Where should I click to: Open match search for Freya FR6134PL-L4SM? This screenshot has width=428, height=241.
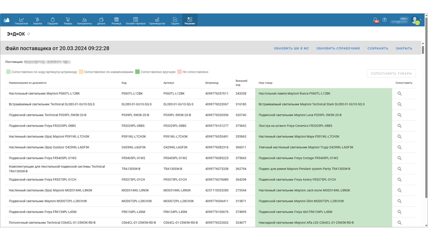(399, 212)
